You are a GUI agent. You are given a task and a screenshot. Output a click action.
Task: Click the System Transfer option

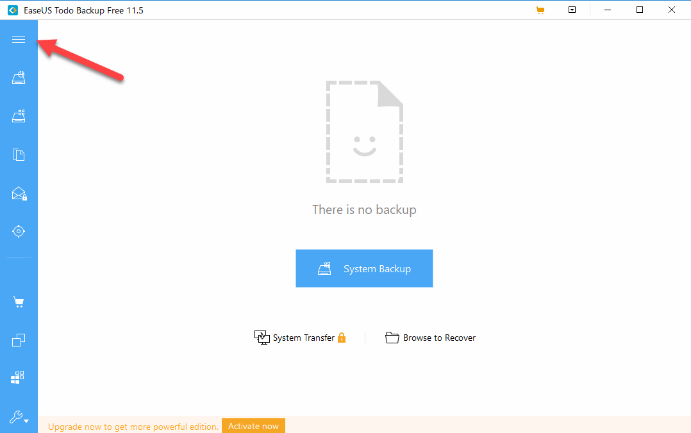[x=300, y=338]
